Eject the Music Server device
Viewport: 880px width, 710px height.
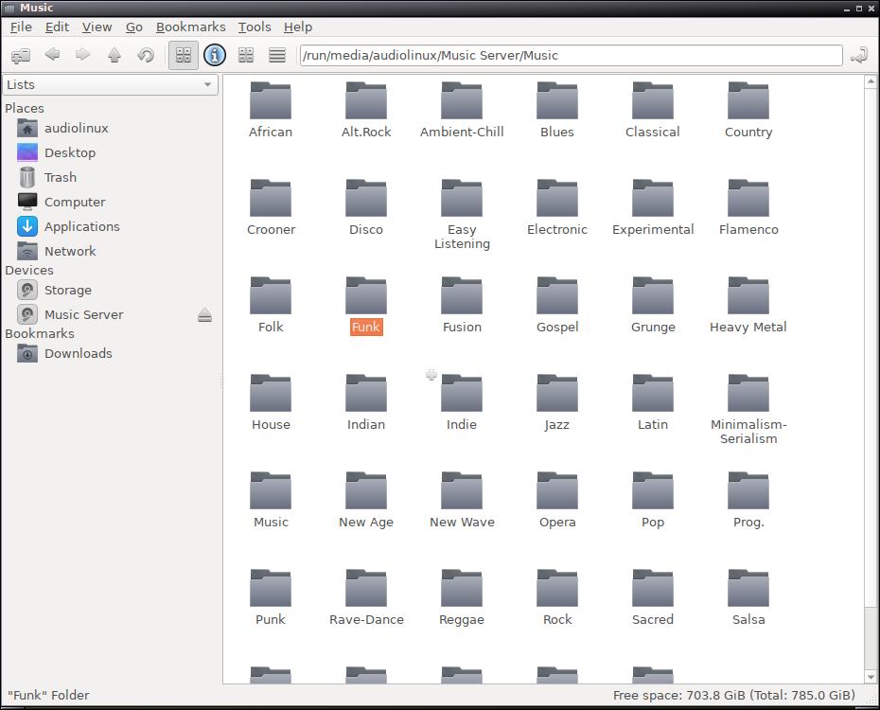(204, 315)
